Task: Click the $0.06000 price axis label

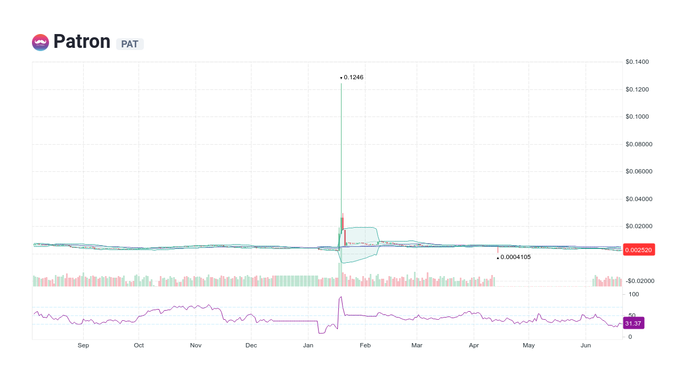Action: [x=638, y=171]
